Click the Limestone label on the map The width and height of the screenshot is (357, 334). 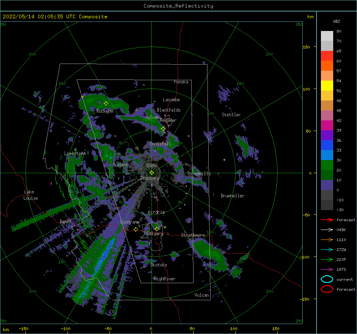click(x=75, y=153)
